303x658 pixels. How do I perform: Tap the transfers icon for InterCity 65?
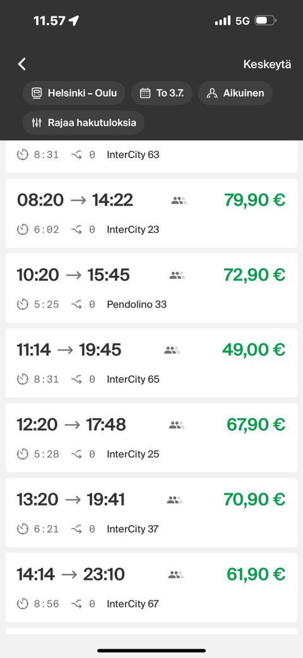tap(76, 379)
